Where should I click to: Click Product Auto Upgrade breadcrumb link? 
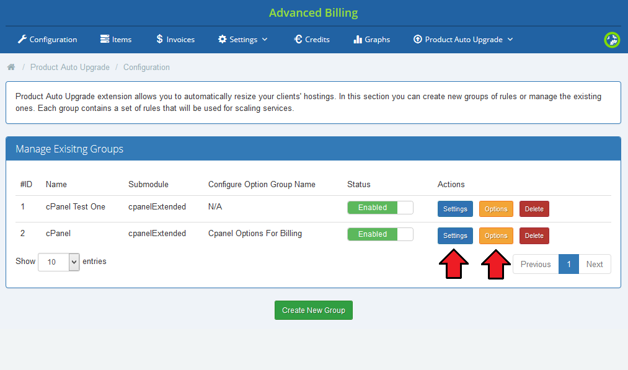[x=69, y=68]
